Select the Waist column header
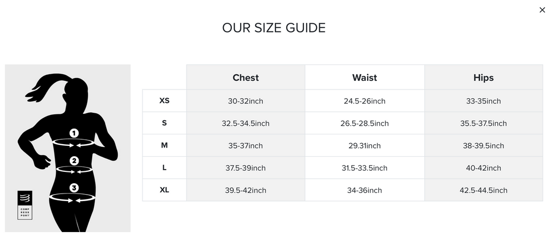 click(364, 78)
